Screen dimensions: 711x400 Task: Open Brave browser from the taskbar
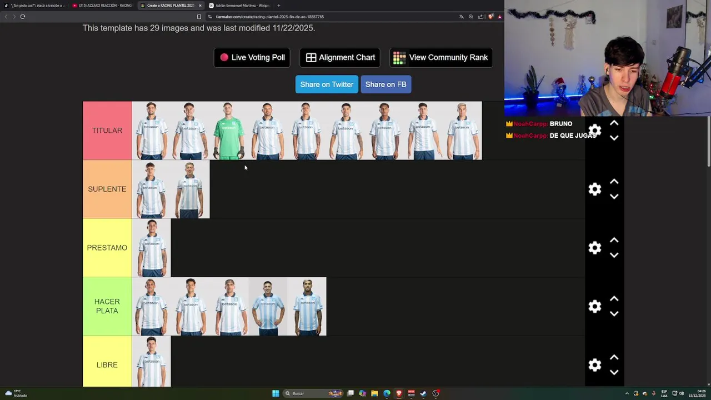(399, 393)
